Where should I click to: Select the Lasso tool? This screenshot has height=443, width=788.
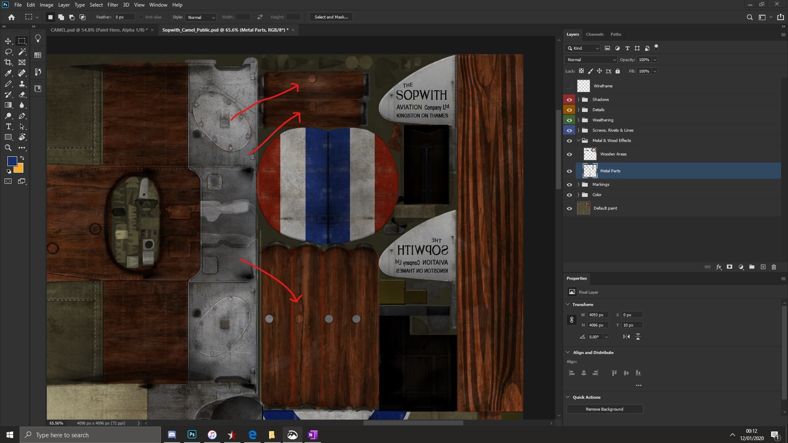pos(8,52)
